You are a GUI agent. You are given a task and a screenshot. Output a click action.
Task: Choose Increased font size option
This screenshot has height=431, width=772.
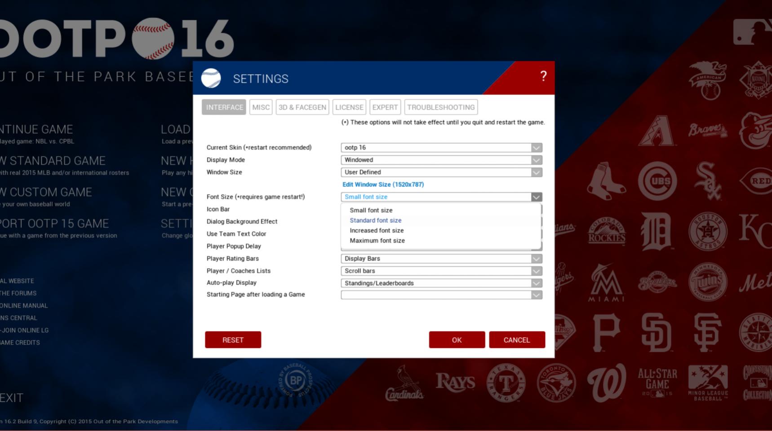[440, 230]
